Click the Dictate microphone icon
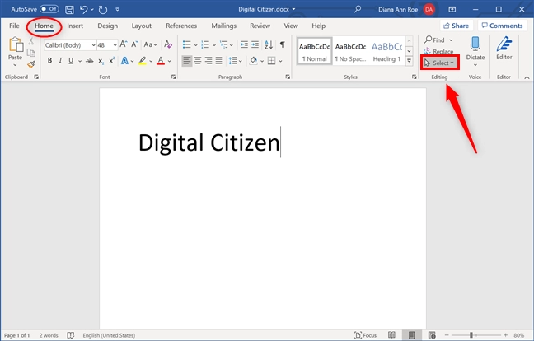 (x=475, y=44)
